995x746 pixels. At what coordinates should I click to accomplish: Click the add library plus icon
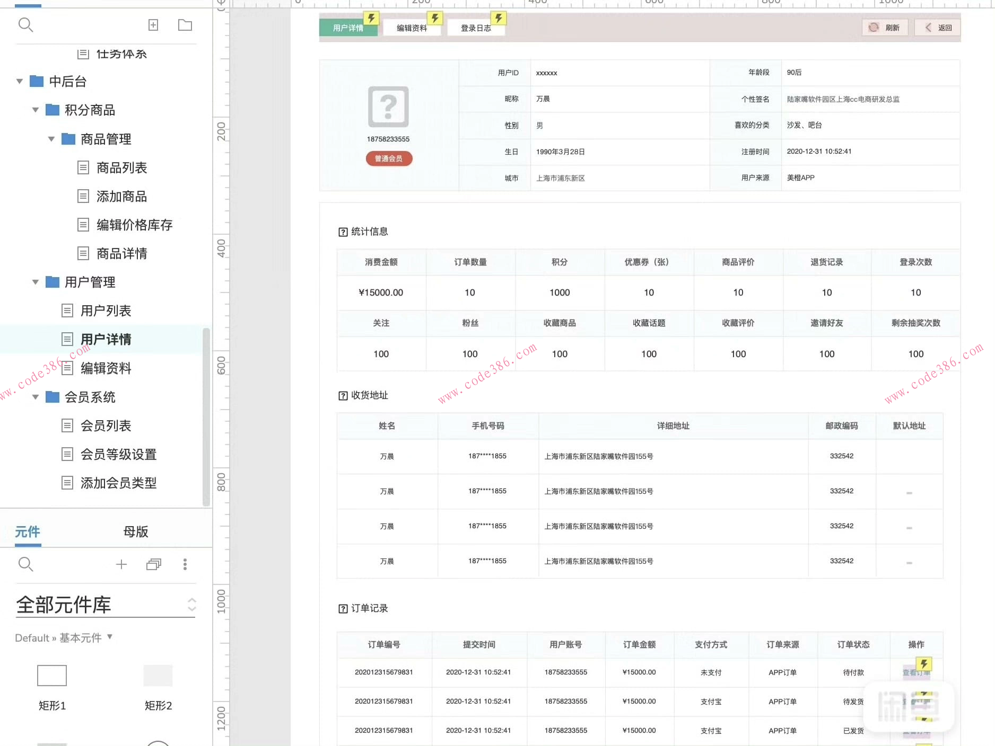pos(121,564)
